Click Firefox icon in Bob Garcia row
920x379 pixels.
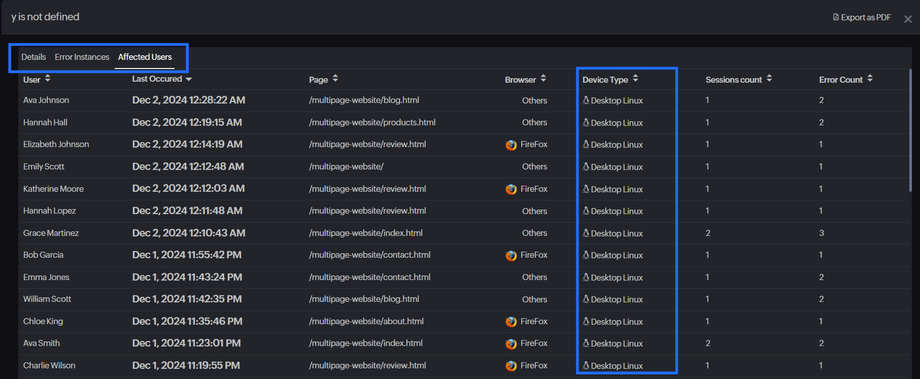coord(511,256)
